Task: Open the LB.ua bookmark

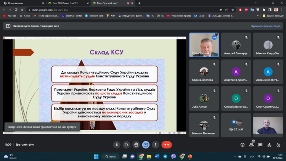Action: tap(199, 16)
